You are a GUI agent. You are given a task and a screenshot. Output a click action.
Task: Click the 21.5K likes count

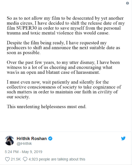pos(16,159)
